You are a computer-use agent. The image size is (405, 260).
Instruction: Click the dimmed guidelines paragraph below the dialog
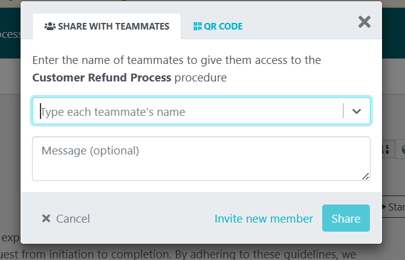[181, 255]
